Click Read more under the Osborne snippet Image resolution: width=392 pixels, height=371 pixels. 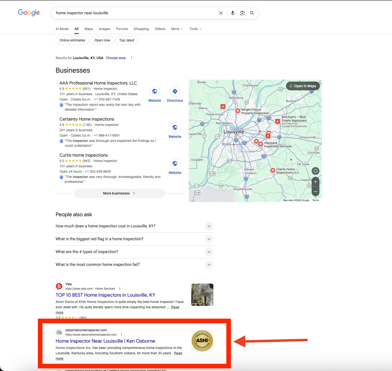point(178,353)
